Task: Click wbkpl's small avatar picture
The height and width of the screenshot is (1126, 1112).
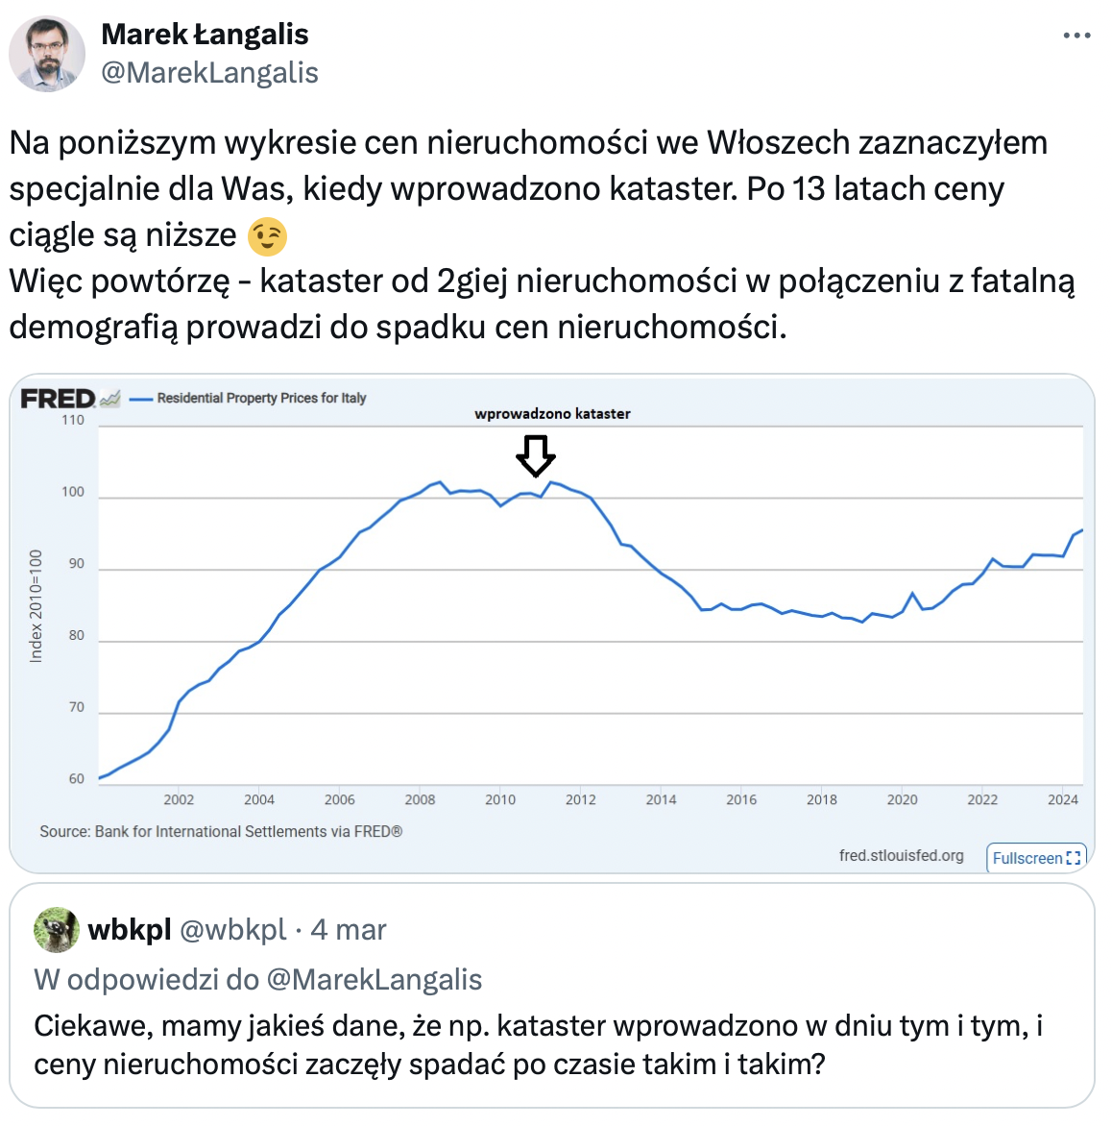Action: [x=57, y=930]
